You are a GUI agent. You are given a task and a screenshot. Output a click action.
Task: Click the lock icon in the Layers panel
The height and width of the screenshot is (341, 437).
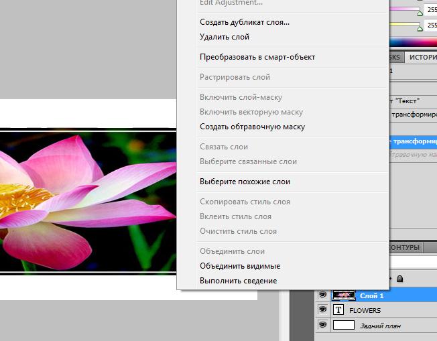[400, 278]
